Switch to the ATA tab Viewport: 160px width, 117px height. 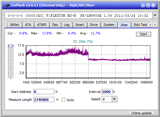click(28, 25)
